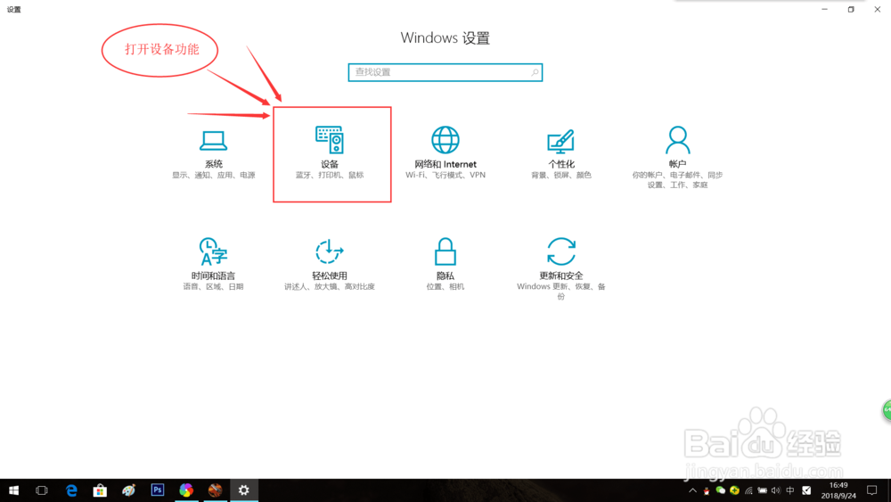The width and height of the screenshot is (891, 502).
Task: Click the 查找设置 search field
Action: click(x=445, y=72)
